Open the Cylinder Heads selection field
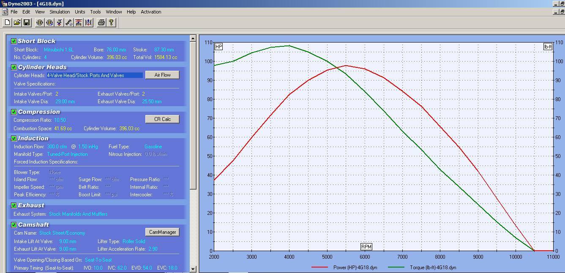The height and width of the screenshot is (273, 565). [95, 75]
